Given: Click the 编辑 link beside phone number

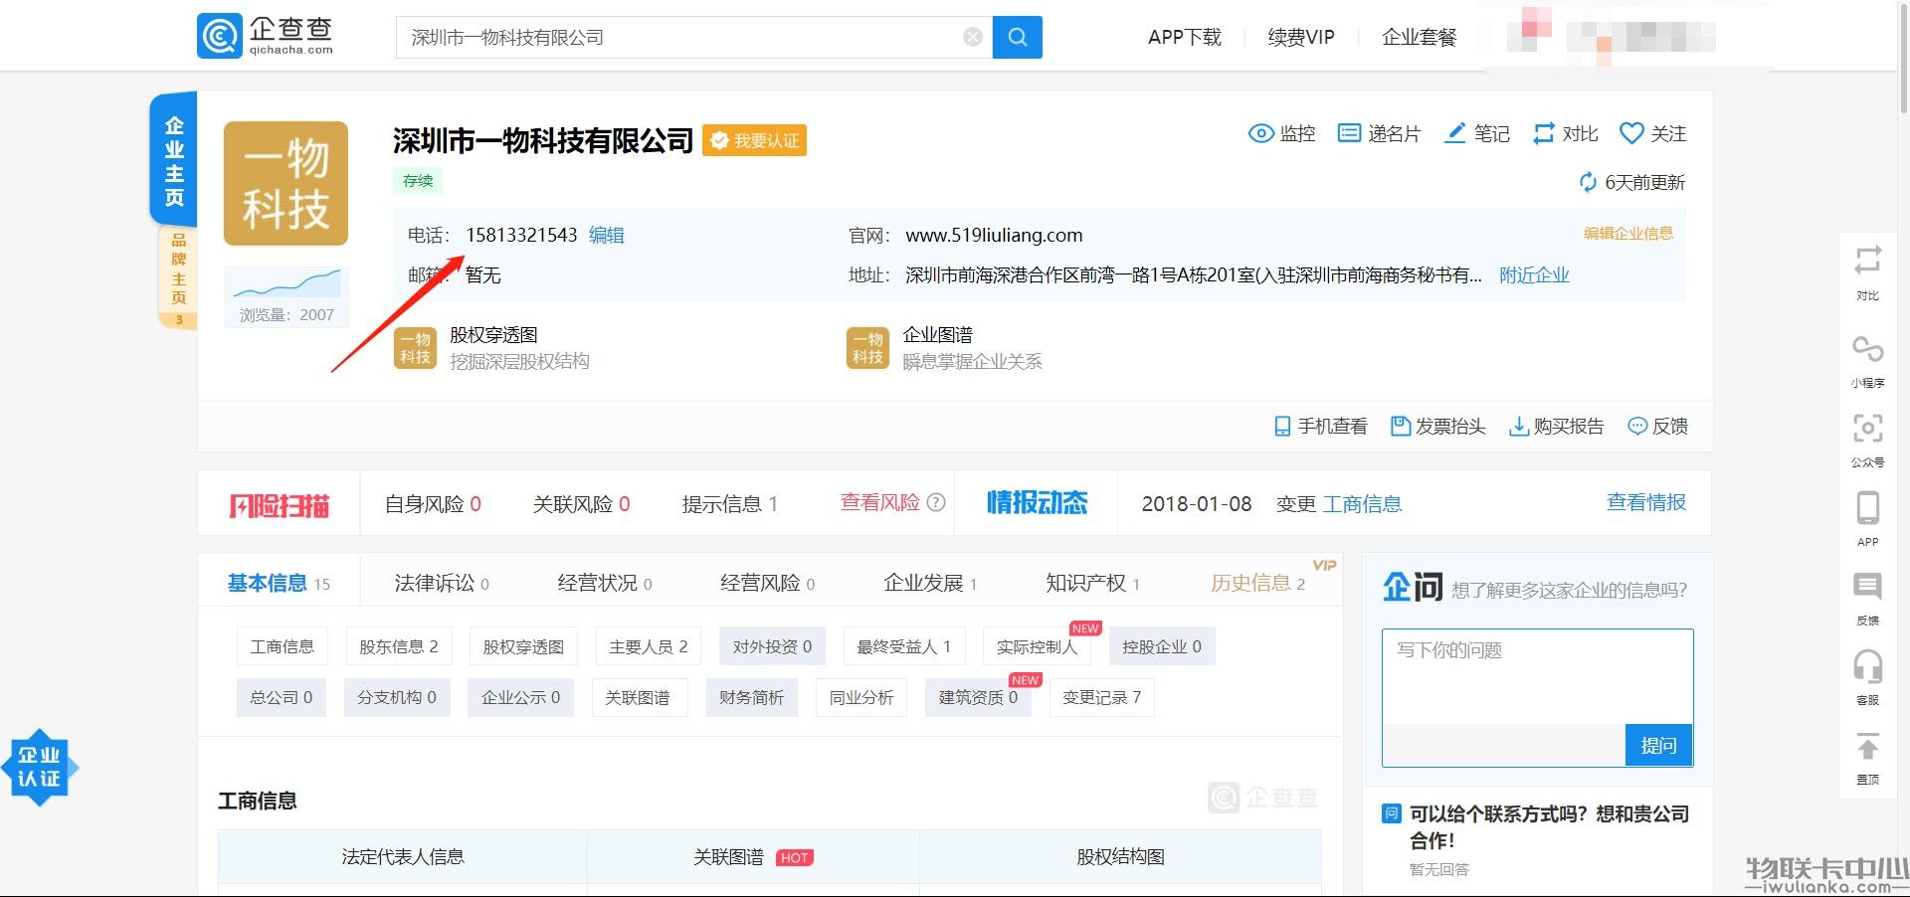Looking at the screenshot, I should (x=607, y=235).
